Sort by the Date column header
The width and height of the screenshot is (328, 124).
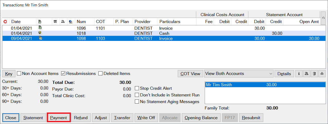(16, 21)
